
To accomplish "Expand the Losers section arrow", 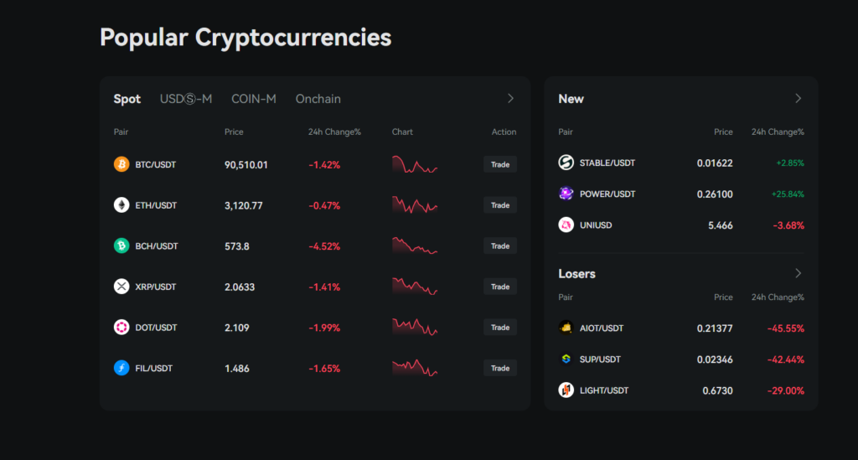I will (x=798, y=274).
